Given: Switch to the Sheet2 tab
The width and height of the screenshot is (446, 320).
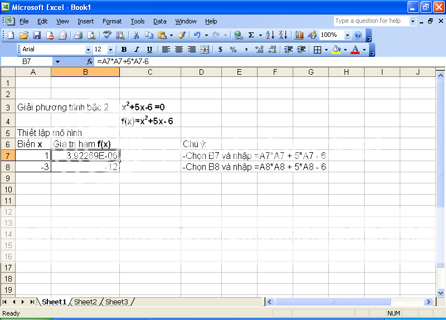Looking at the screenshot, I should click(85, 302).
